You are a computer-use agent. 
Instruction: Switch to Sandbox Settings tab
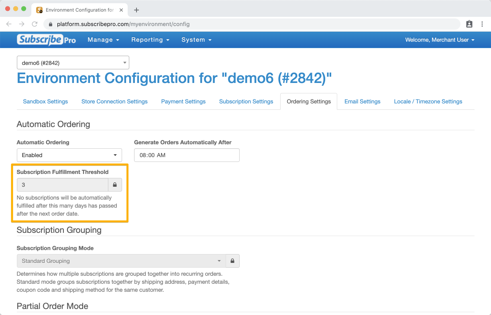(45, 101)
